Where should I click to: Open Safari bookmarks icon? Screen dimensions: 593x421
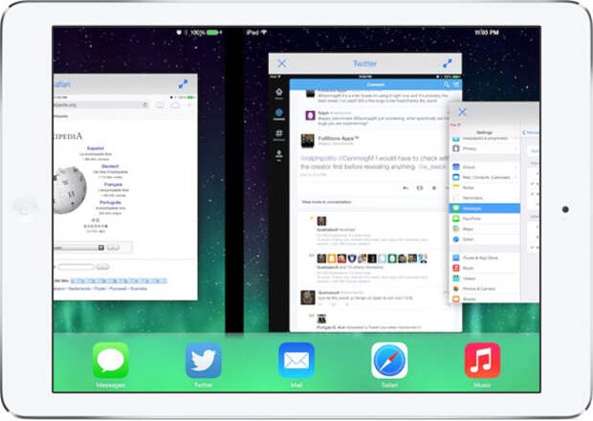[160, 105]
